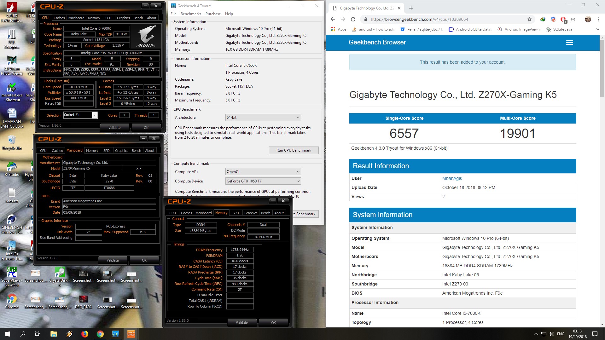Show hidden system tray icons chevron
This screenshot has width=605, height=340.
(536, 334)
